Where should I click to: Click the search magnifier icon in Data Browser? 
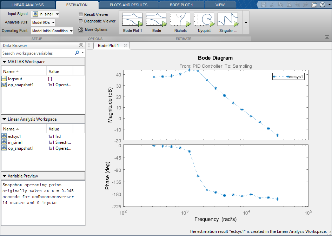pyautogui.click(x=77, y=53)
